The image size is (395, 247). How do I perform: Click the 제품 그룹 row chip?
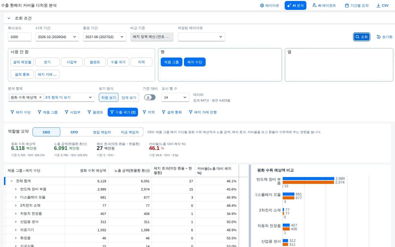172,62
